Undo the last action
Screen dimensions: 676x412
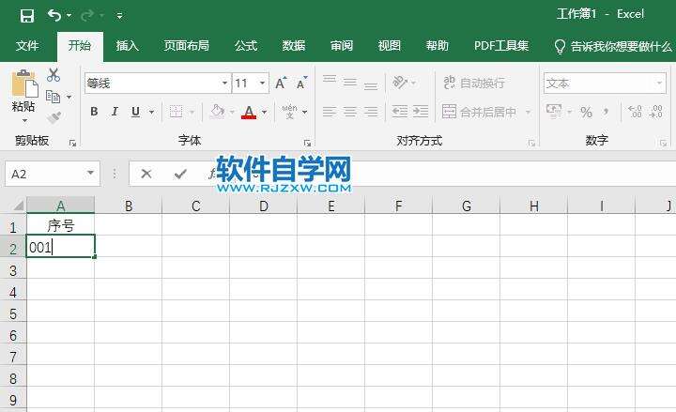pyautogui.click(x=54, y=16)
